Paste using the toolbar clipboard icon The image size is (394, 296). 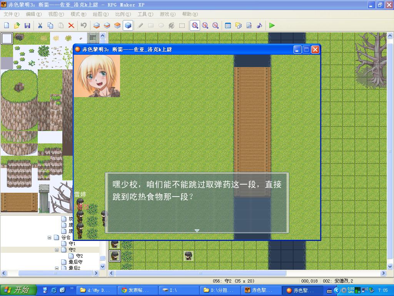click(x=61, y=25)
